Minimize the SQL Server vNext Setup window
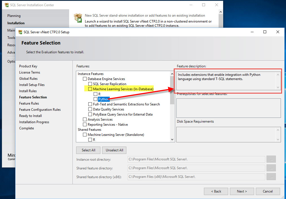Viewport: 286px width, 199px height. pyautogui.click(x=252, y=32)
